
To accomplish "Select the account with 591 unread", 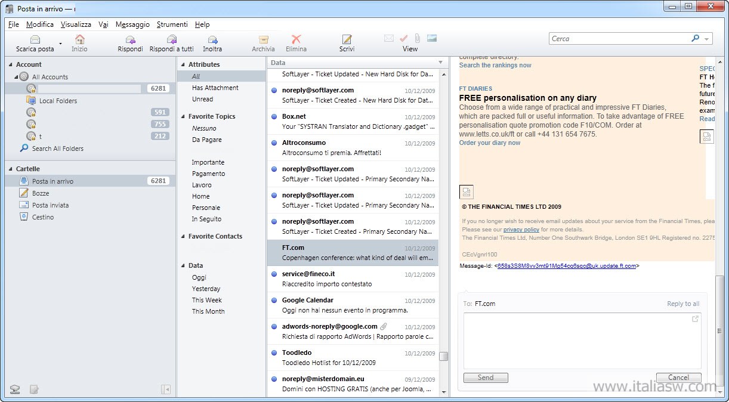I will [90, 112].
